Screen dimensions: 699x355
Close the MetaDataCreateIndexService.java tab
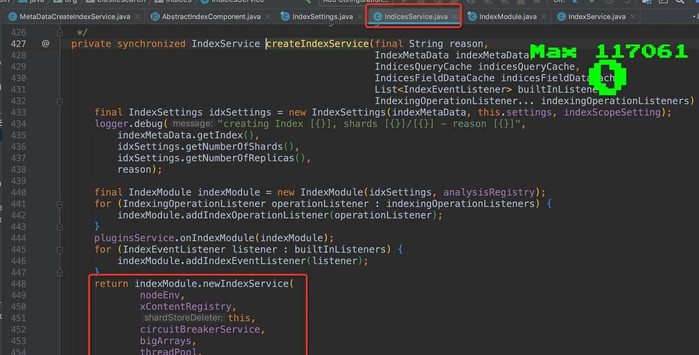click(138, 16)
